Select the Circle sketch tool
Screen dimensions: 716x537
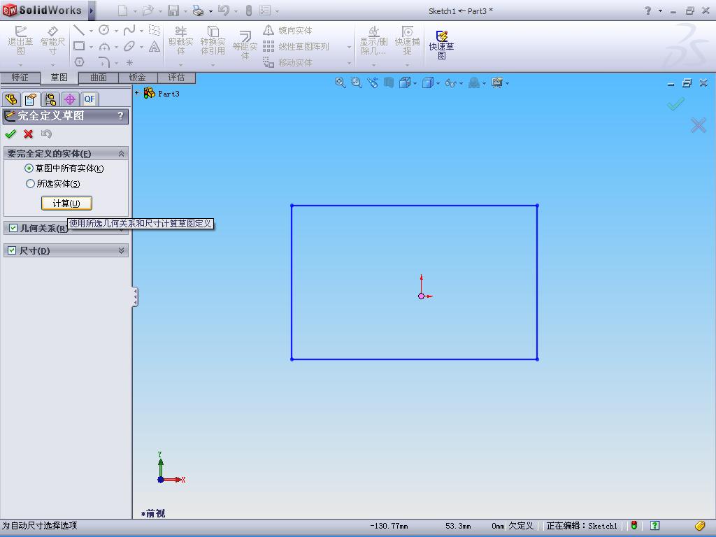pyautogui.click(x=104, y=30)
